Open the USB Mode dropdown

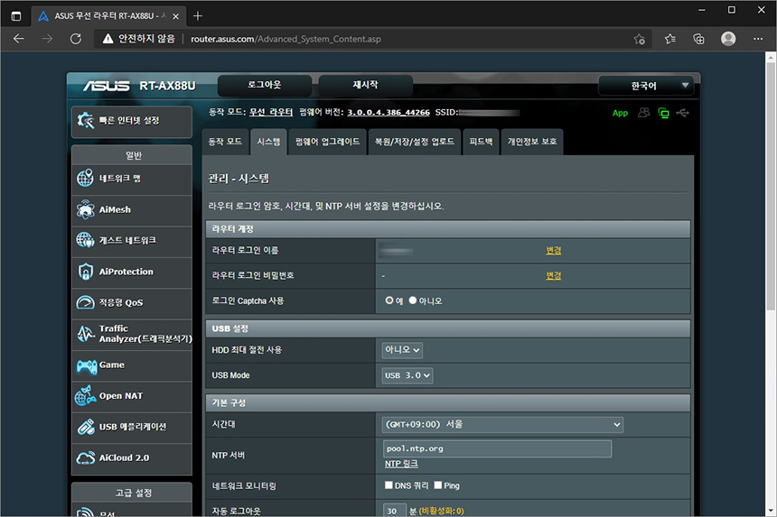pos(407,375)
